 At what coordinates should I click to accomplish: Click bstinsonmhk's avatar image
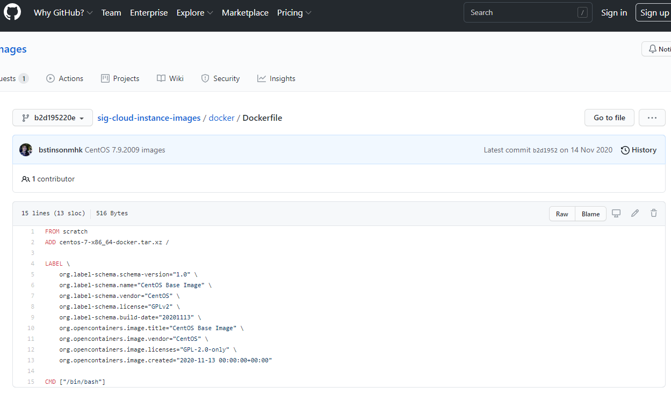(x=26, y=150)
